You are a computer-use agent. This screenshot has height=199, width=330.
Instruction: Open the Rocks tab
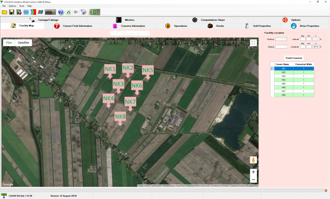216,26
